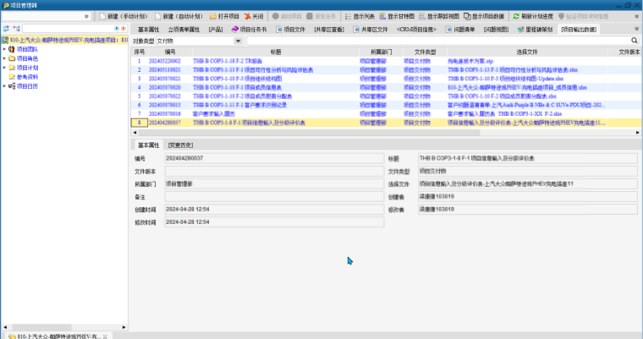This screenshot has height=339, width=643.
Task: Switch to the [问题视图] tab
Action: coord(496,30)
